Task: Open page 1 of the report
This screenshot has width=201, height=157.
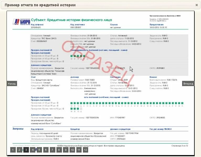Action: click(13, 150)
